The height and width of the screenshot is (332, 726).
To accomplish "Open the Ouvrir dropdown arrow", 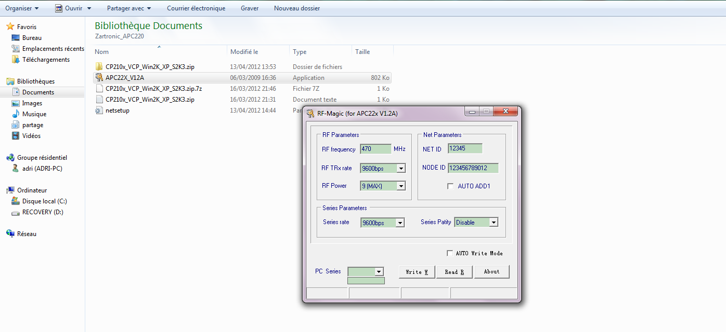I will [89, 8].
